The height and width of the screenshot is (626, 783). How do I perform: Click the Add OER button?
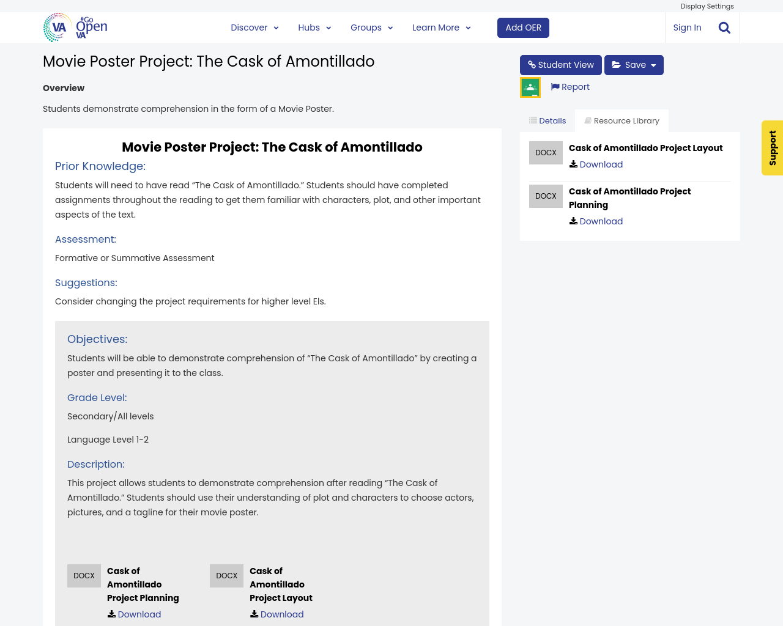[x=523, y=27]
